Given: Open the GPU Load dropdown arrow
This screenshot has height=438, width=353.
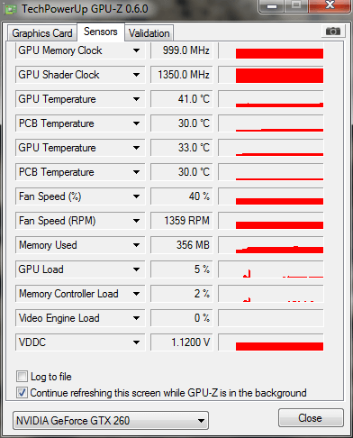Looking at the screenshot, I should click(137, 269).
